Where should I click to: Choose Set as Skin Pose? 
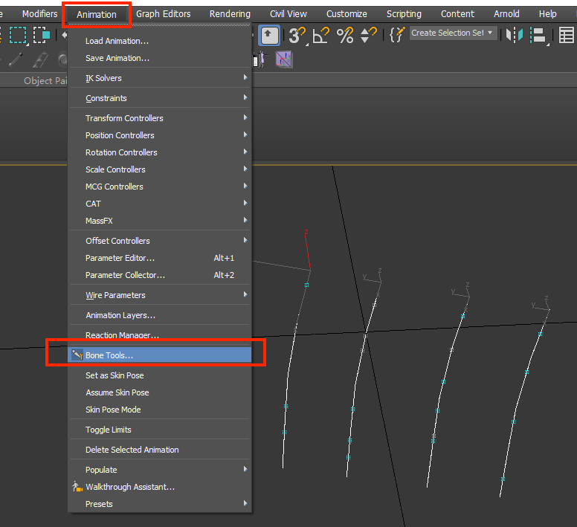point(160,375)
